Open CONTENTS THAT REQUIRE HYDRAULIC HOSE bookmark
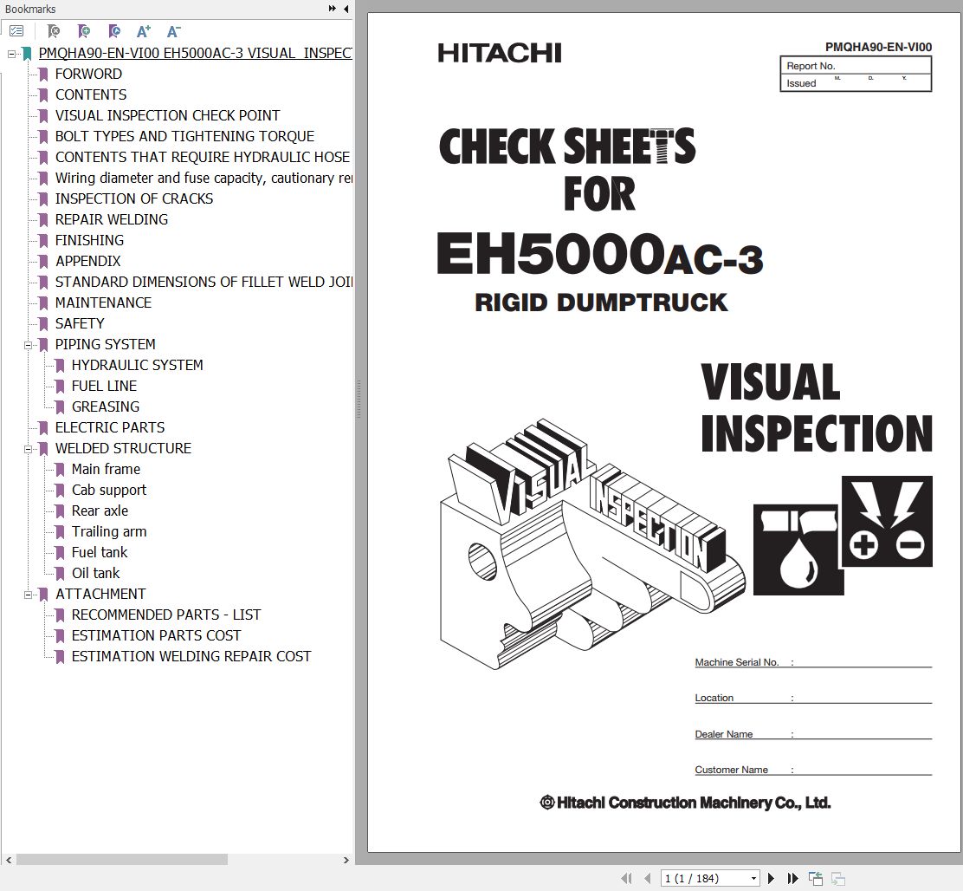The image size is (963, 891). [203, 157]
